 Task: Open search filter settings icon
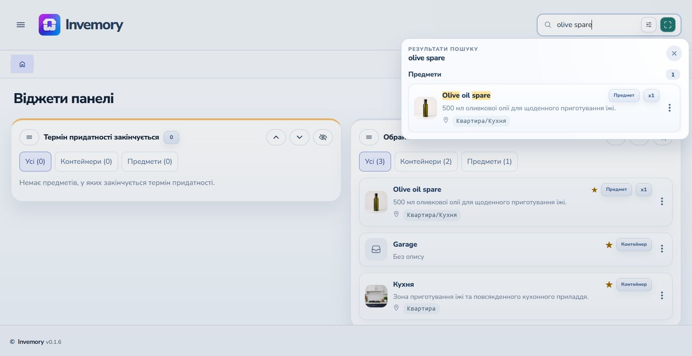[x=649, y=25]
